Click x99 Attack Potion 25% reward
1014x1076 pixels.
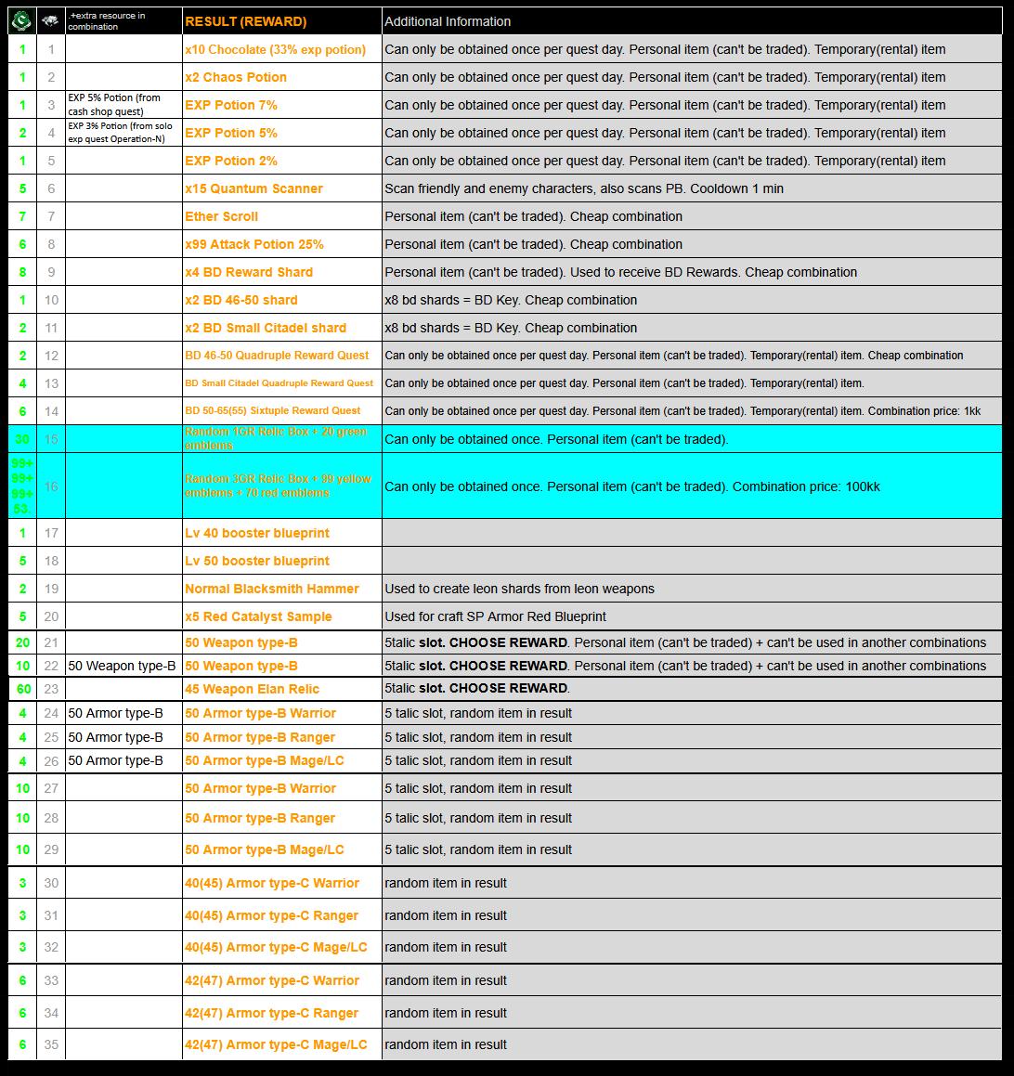point(254,244)
